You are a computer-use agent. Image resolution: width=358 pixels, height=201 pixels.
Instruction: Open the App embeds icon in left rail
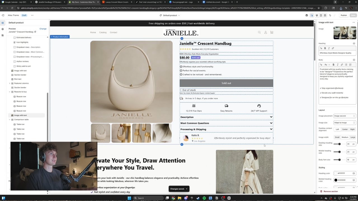pos(3,35)
